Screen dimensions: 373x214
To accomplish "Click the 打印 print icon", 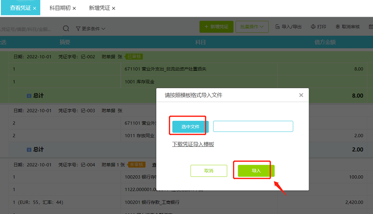I will coord(313,27).
